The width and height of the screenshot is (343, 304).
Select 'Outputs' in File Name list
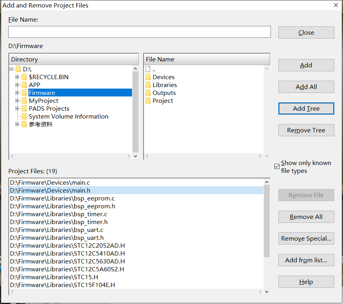click(164, 93)
